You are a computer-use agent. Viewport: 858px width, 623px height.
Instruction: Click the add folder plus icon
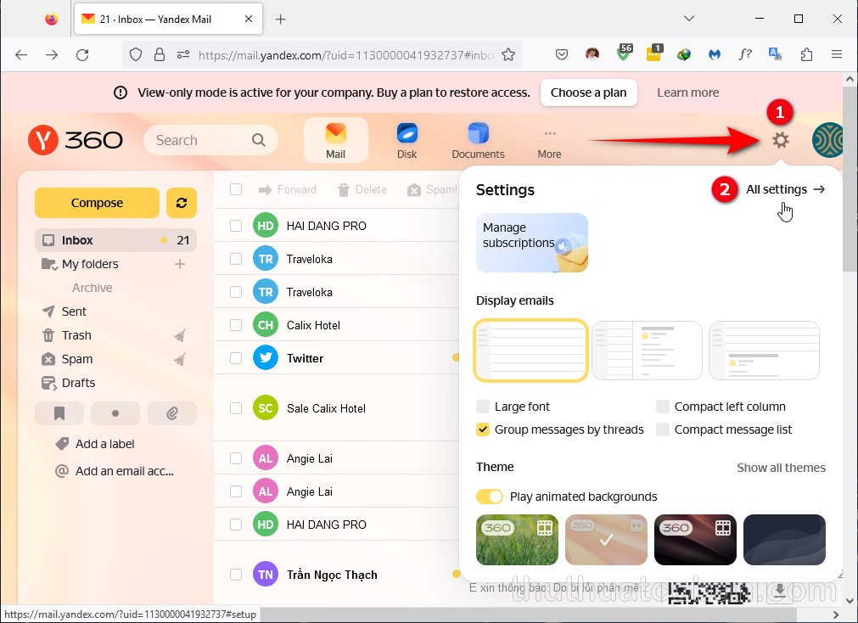179,264
